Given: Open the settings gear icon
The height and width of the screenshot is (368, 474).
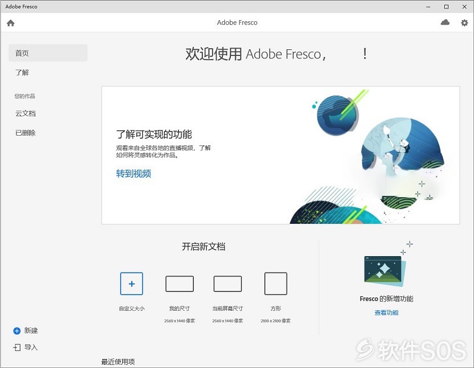Looking at the screenshot, I should click(464, 23).
